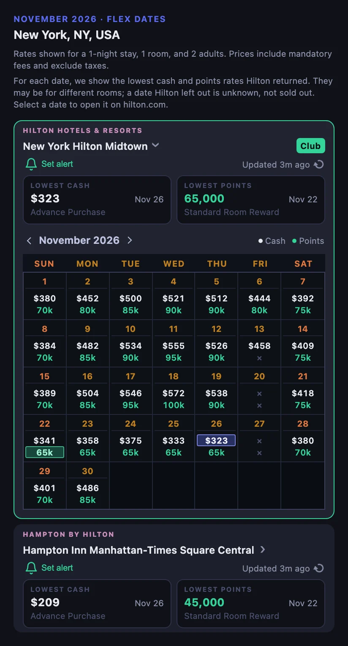Click Set alert for New York Hilton Midtown
The image size is (348, 646).
click(x=57, y=164)
